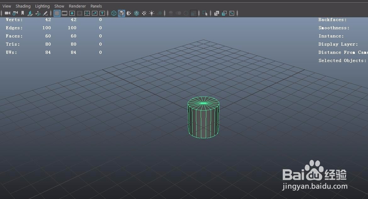Switch to Wireframe display mode
Viewport: 368px width, 199px height.
(x=114, y=13)
